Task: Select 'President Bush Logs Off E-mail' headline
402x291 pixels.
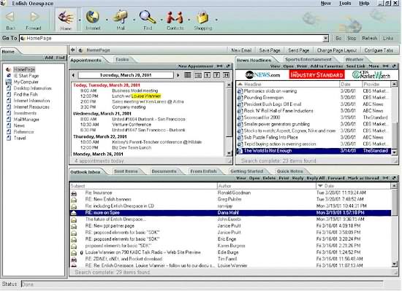Action: pyautogui.click(x=273, y=104)
